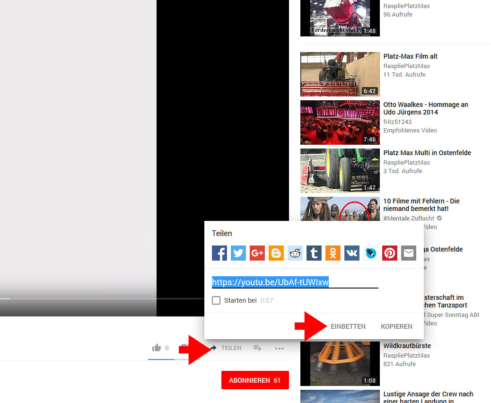The width and height of the screenshot is (491, 403).
Task: Open 'Lustige Ansage der Crew' video title
Action: 428,396
